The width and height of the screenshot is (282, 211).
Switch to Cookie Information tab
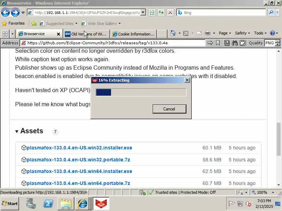[x=134, y=34]
